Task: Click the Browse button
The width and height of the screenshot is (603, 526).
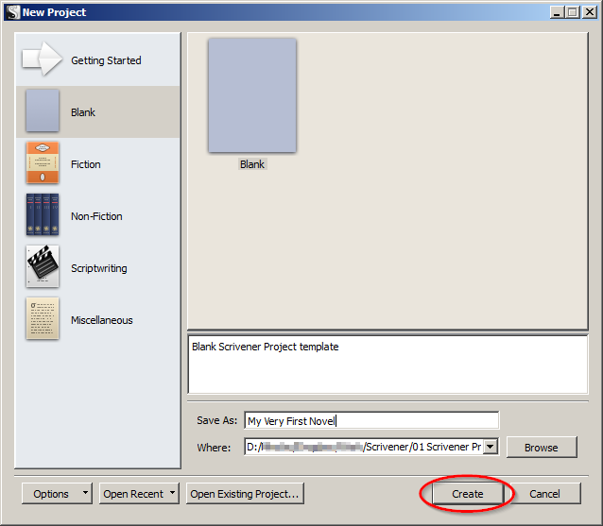Action: click(542, 447)
